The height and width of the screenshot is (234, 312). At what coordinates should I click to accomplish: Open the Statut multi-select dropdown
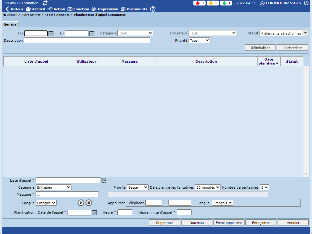coord(283,33)
